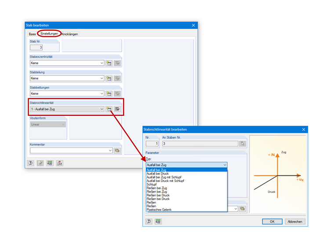Viewport: 334px width, 250px height.
Task: Choose Ausfall bei Zug from the Typ list
Action: 187,170
